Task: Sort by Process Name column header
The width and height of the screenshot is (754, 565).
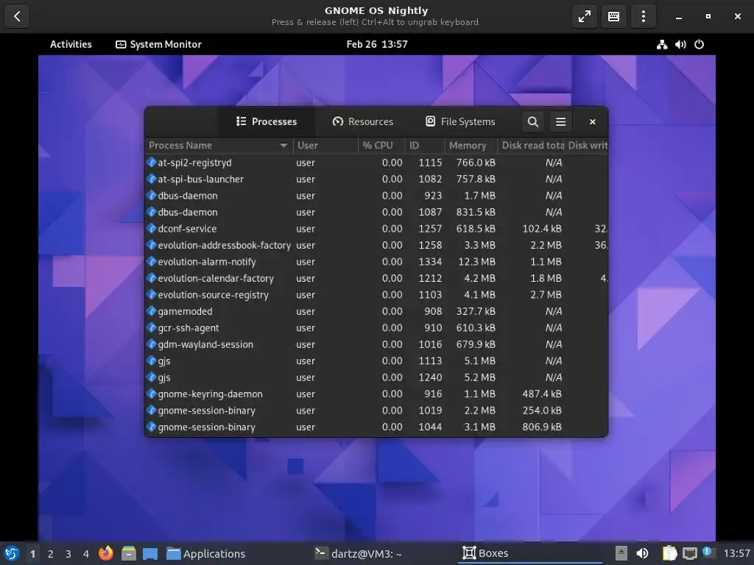Action: (219, 145)
